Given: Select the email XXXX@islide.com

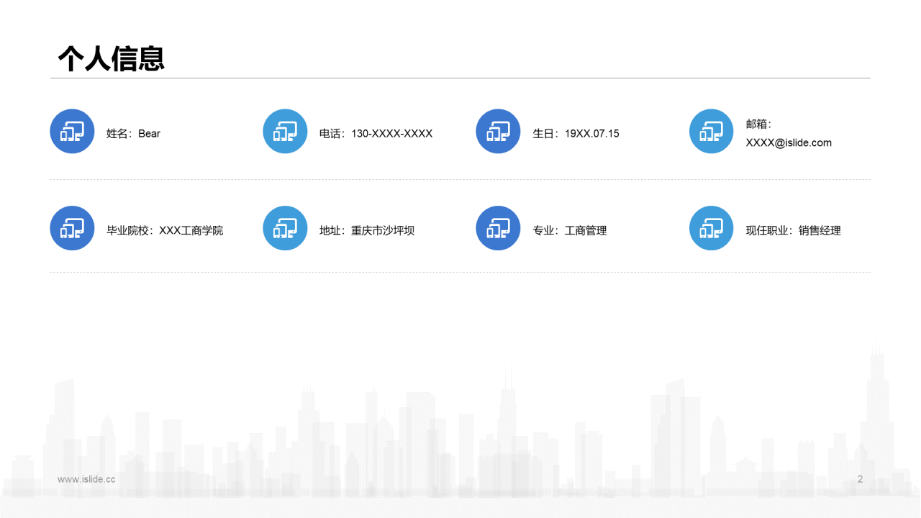Looking at the screenshot, I should [x=789, y=142].
